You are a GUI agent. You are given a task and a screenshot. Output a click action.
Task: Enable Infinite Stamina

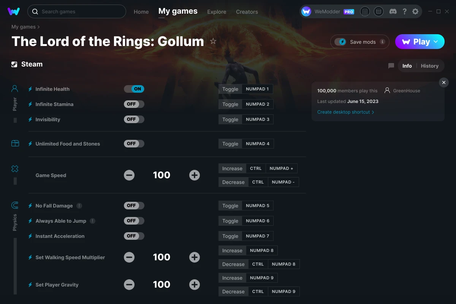point(134,104)
